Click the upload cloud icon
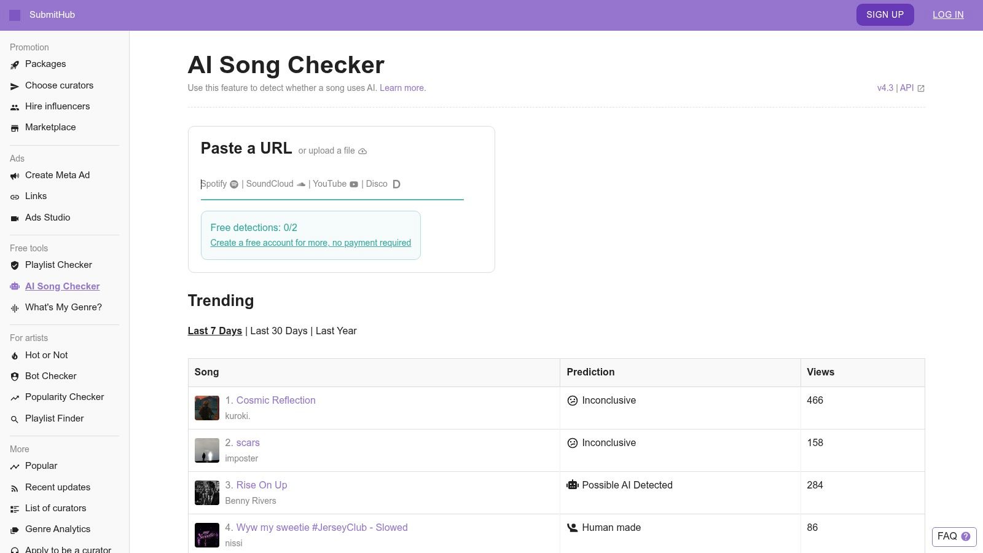The image size is (983, 553). click(x=362, y=151)
